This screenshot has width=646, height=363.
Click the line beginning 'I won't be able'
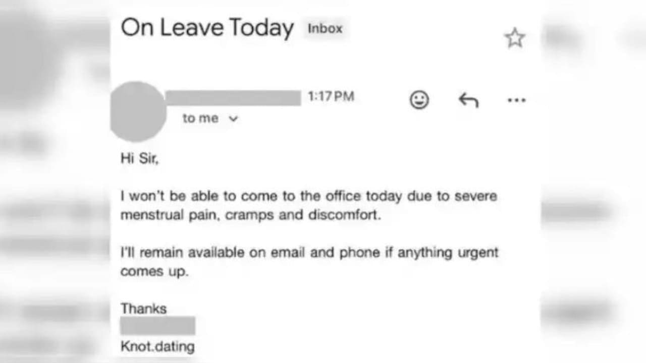pyautogui.click(x=309, y=196)
